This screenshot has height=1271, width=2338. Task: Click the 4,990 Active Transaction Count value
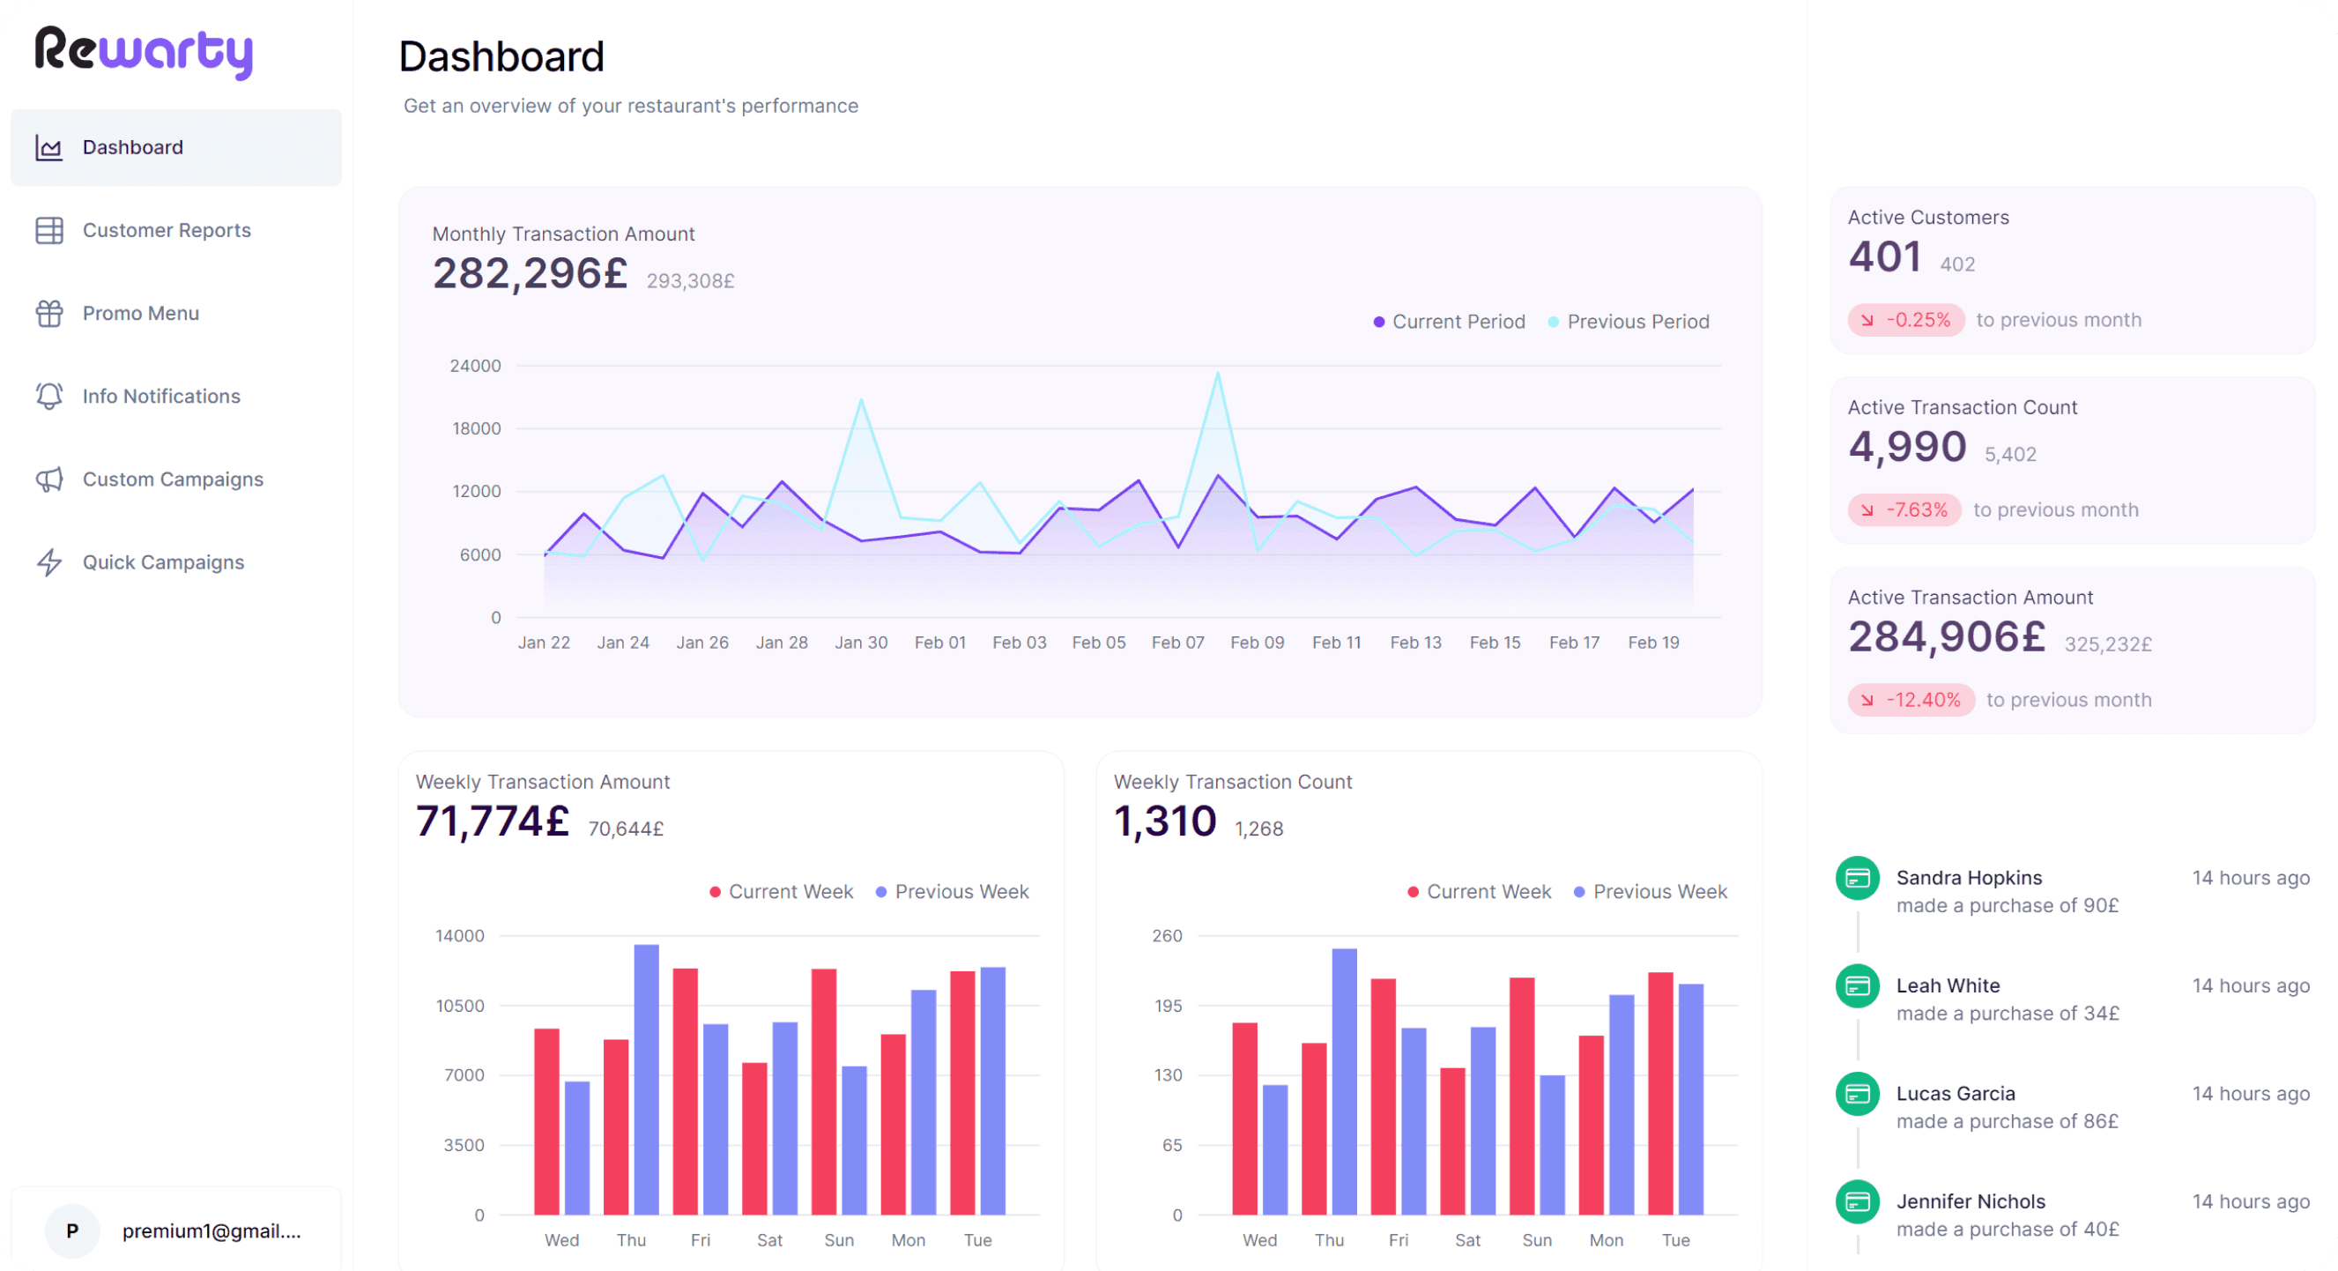click(1907, 446)
